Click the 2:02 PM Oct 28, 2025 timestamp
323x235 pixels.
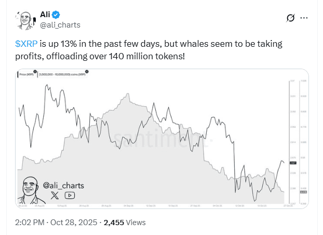(57, 222)
